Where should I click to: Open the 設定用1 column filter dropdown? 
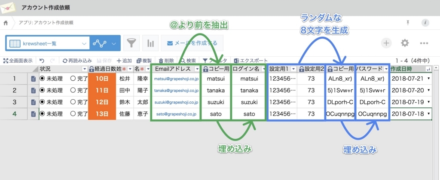293,69
